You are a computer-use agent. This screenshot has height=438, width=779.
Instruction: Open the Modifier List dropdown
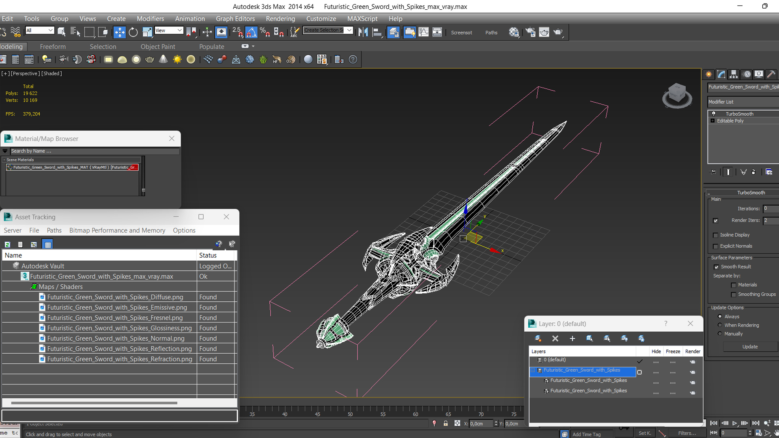pyautogui.click(x=743, y=102)
